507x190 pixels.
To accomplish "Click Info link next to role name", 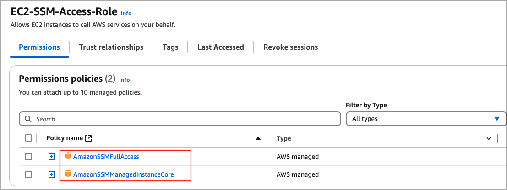I will (126, 13).
